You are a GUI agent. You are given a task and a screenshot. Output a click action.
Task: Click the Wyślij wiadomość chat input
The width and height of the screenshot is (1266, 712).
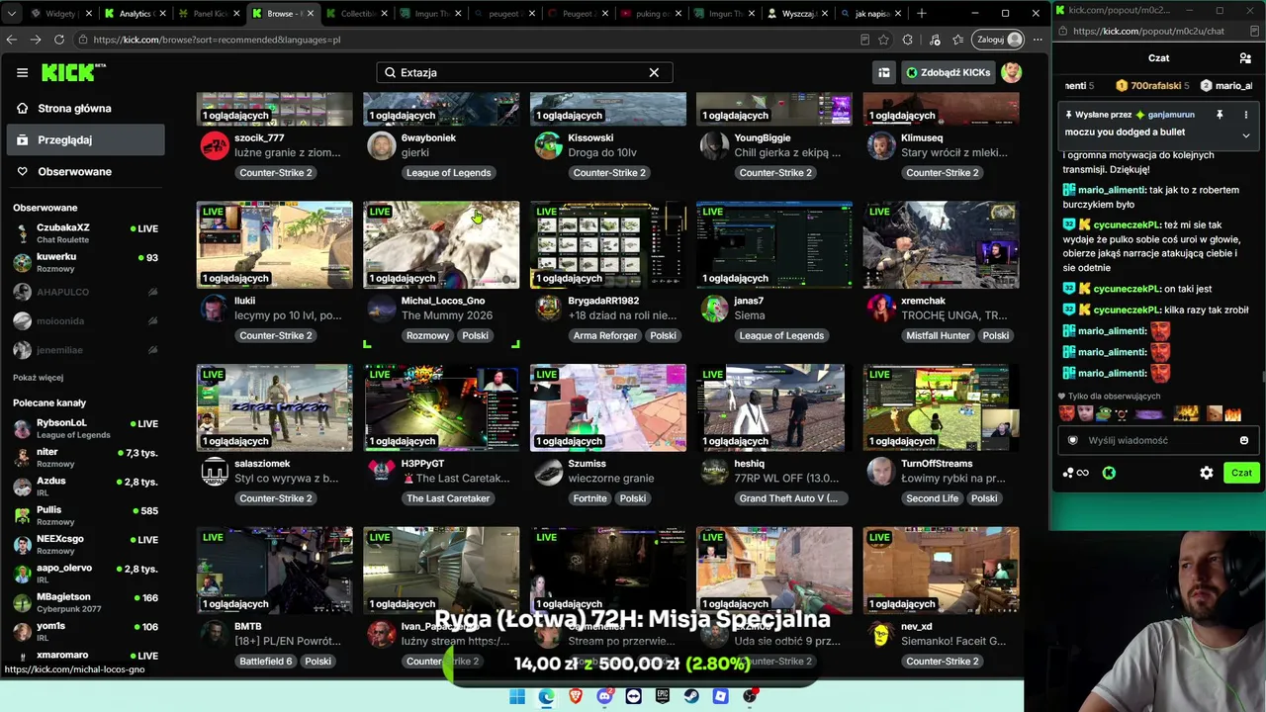click(1159, 440)
